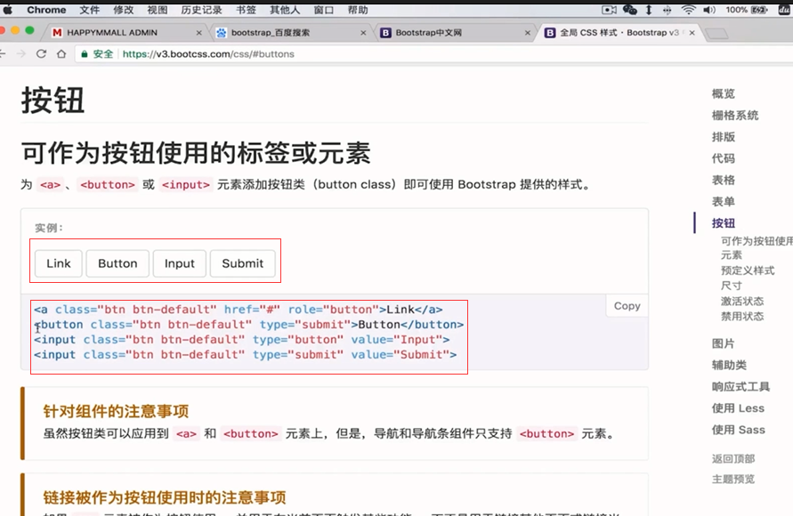
Task: Click the Chrome menu in the menu bar
Action: click(46, 10)
